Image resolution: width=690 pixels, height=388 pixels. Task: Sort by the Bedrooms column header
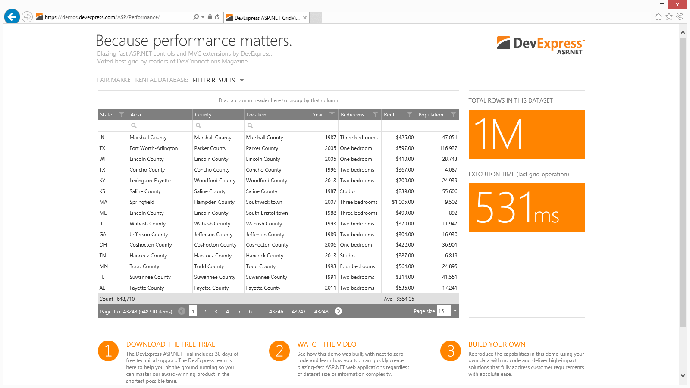[x=352, y=115]
